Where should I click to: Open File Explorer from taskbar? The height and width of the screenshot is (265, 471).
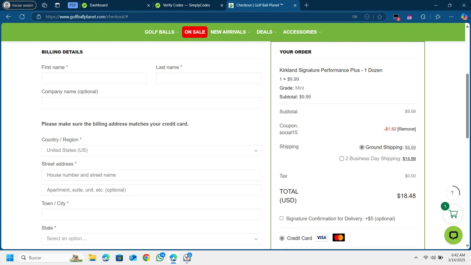coord(92,258)
